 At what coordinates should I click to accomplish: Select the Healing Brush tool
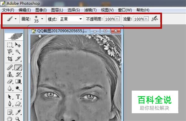pos(10,67)
